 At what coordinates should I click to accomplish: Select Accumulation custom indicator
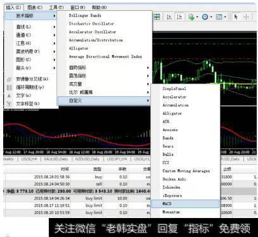(x=185, y=105)
